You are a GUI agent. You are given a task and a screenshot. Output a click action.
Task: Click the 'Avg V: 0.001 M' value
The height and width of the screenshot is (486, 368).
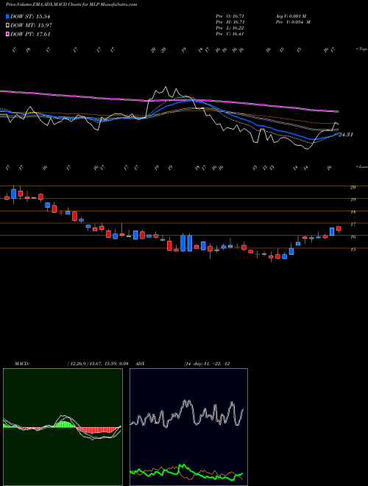292,16
